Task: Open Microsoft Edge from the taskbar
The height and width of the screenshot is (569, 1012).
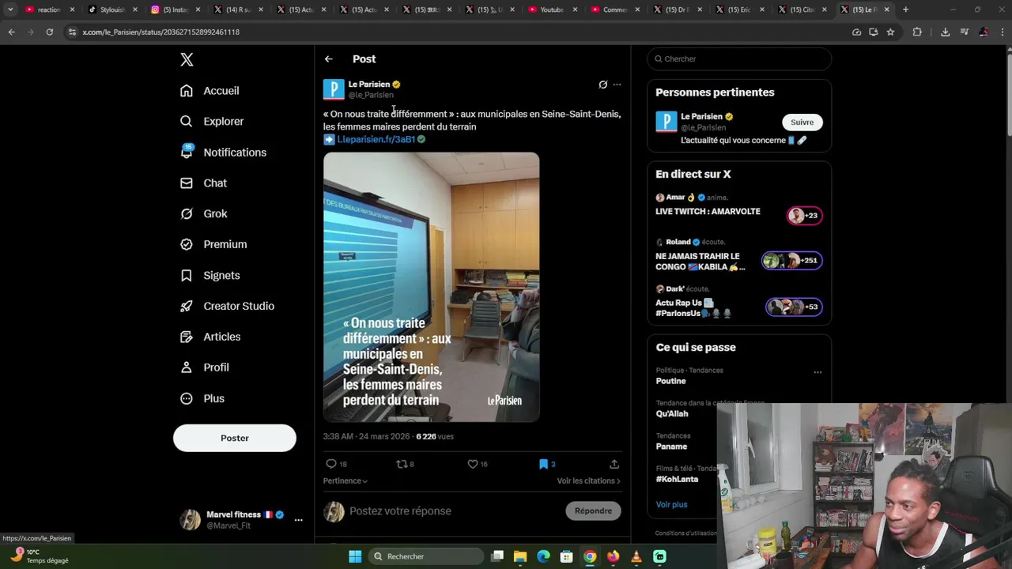Action: (543, 557)
